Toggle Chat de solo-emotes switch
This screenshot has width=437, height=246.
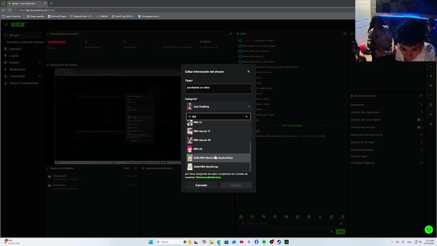click(419, 127)
